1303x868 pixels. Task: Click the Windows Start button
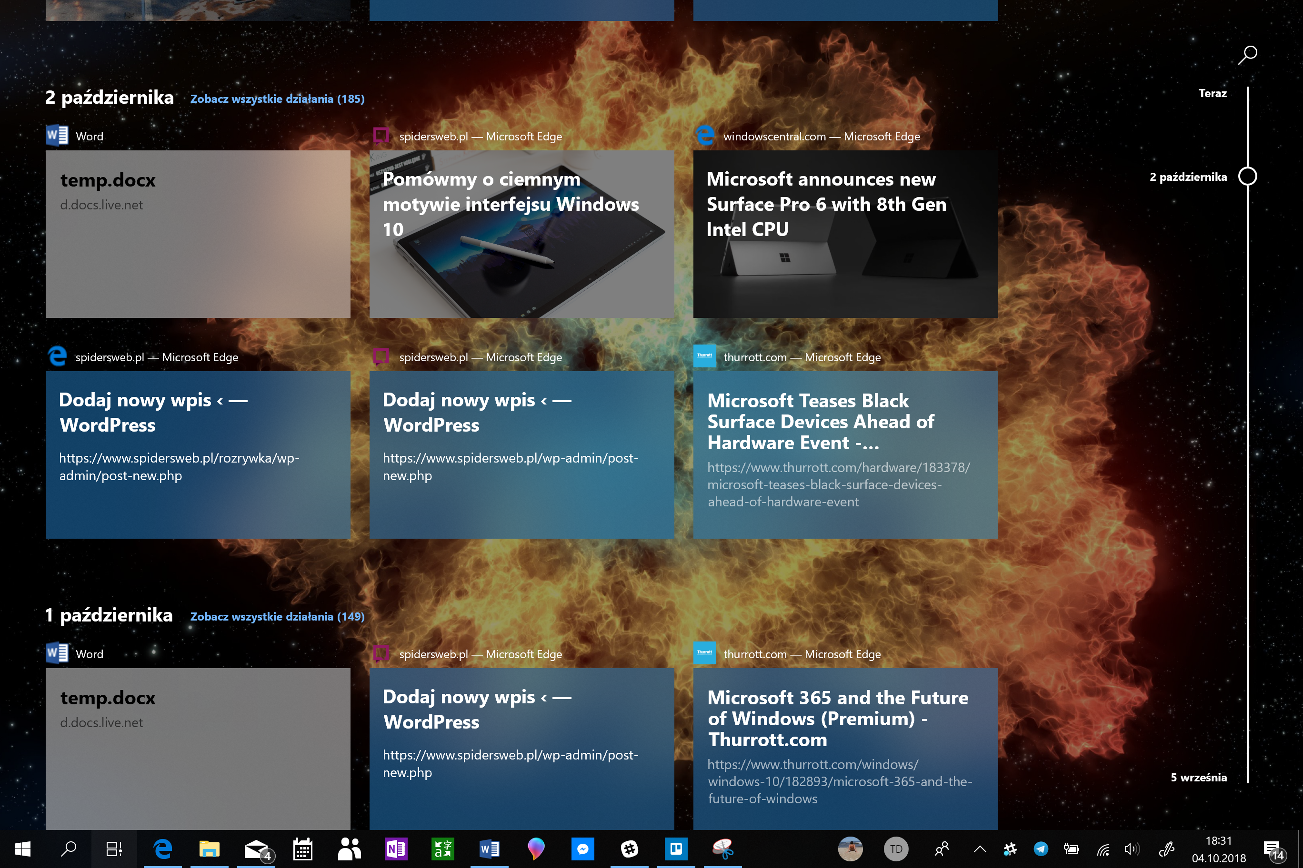(23, 848)
